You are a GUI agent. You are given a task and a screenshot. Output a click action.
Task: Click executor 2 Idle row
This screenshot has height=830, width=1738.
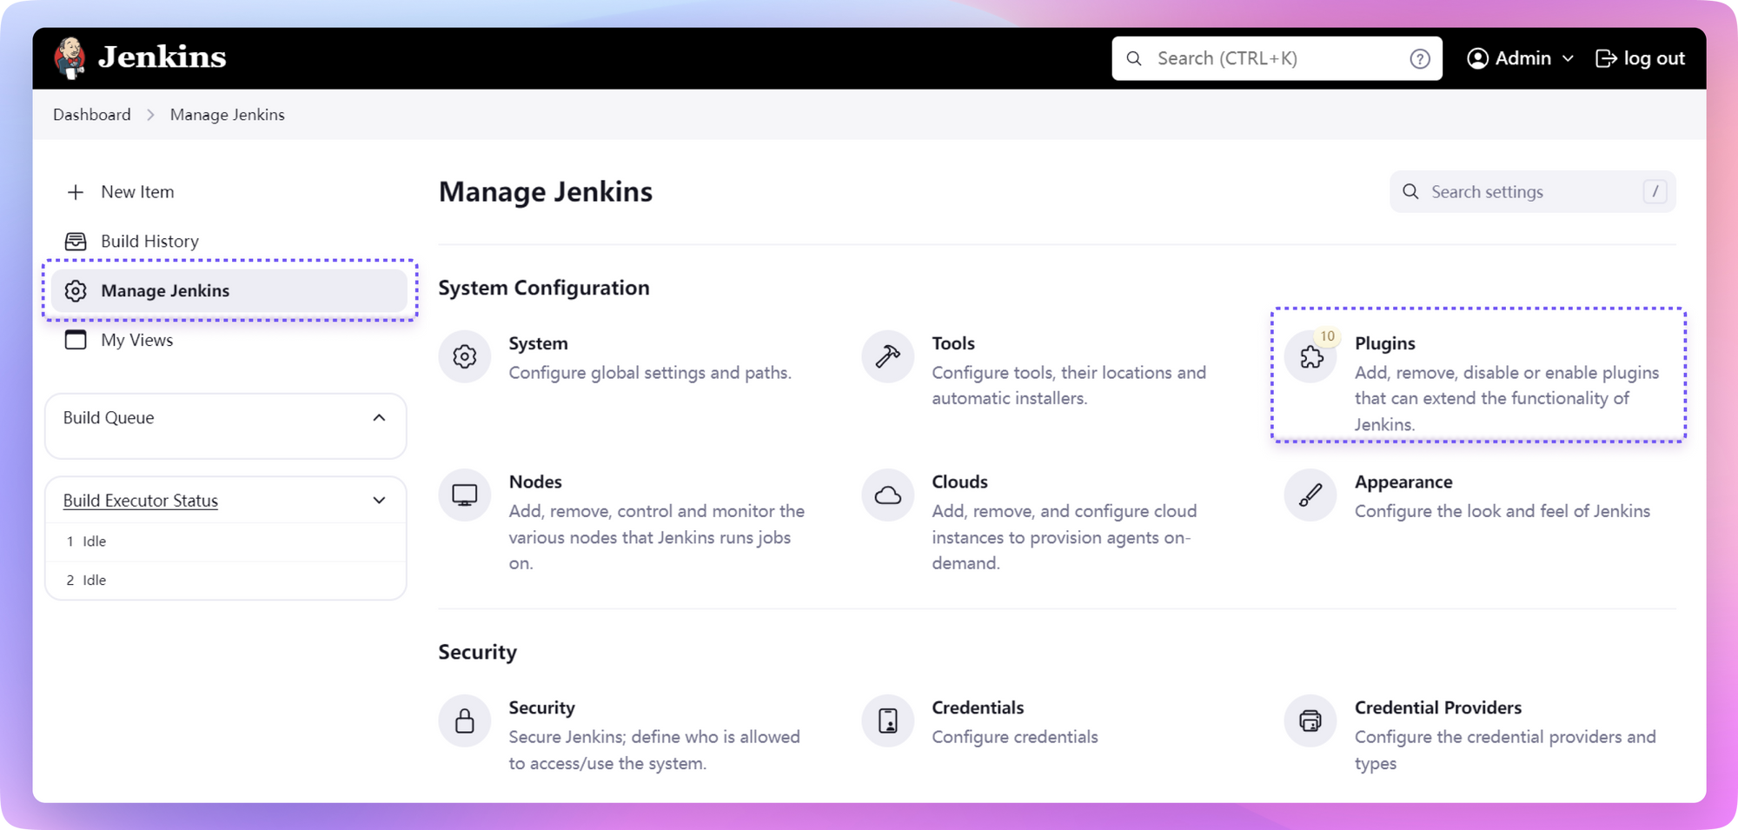pyautogui.click(x=226, y=581)
